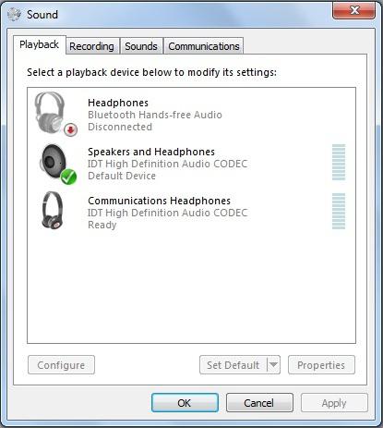
Task: Click the Set Default button
Action: tap(233, 365)
